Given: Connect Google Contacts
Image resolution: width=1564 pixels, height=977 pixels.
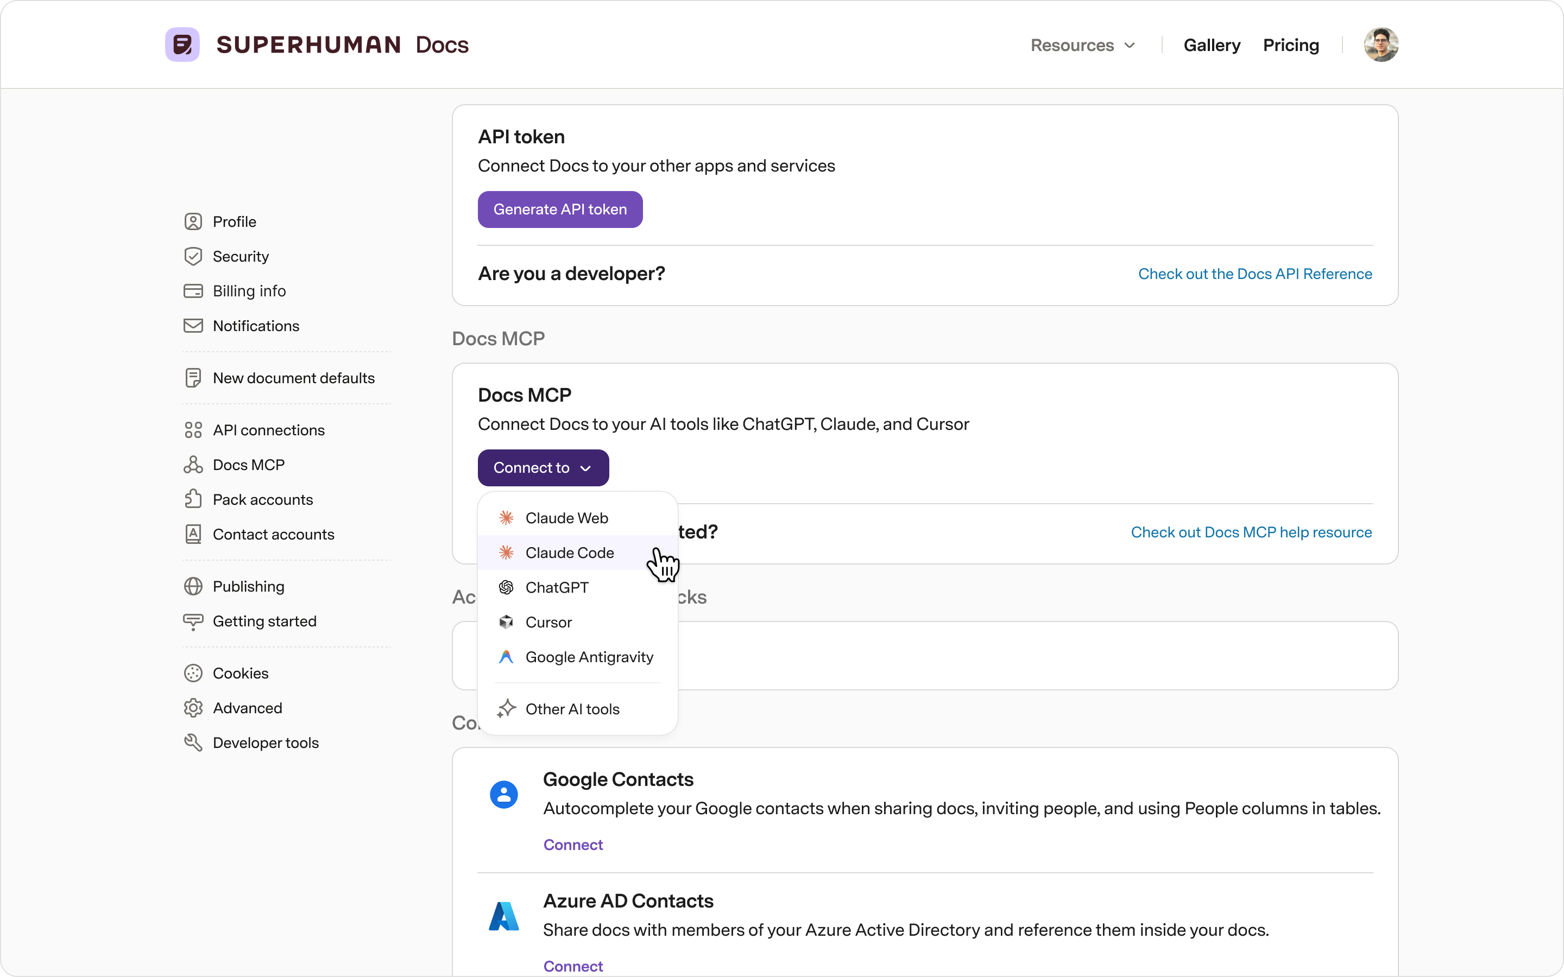Looking at the screenshot, I should [x=573, y=845].
